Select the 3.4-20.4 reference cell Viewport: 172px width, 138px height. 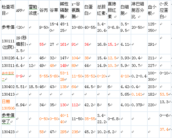[102, 27]
